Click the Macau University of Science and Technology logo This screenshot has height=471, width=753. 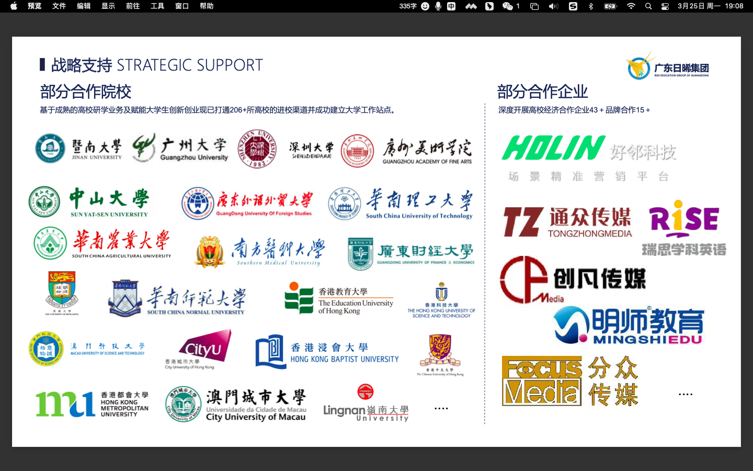coord(87,349)
